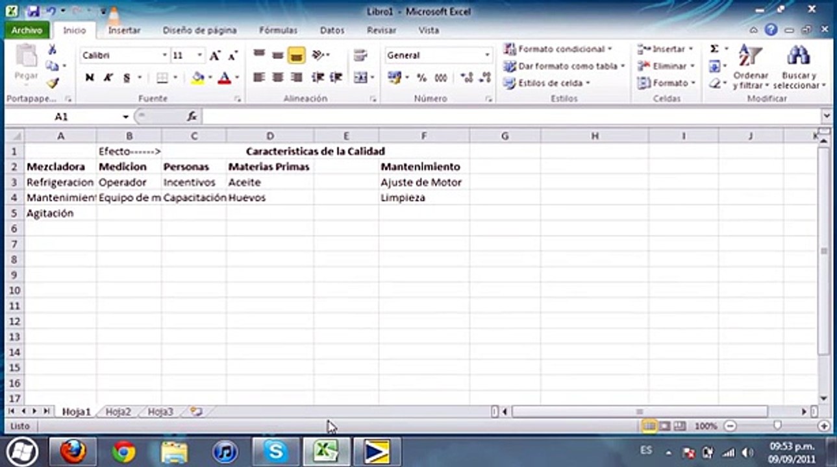
Task: Toggle Negrita bold formatting
Action: pos(90,78)
